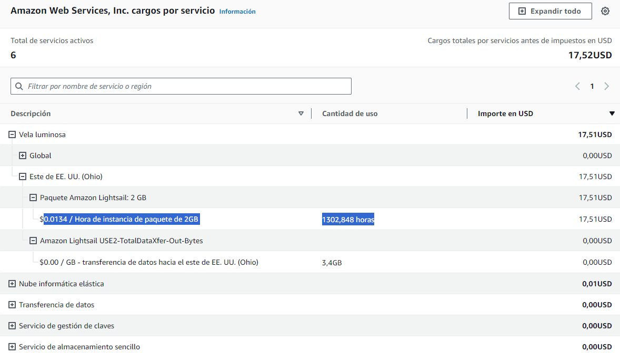
Task: Collapse Paquete Amazon Lightsail: 2 GB
Action: 33,198
